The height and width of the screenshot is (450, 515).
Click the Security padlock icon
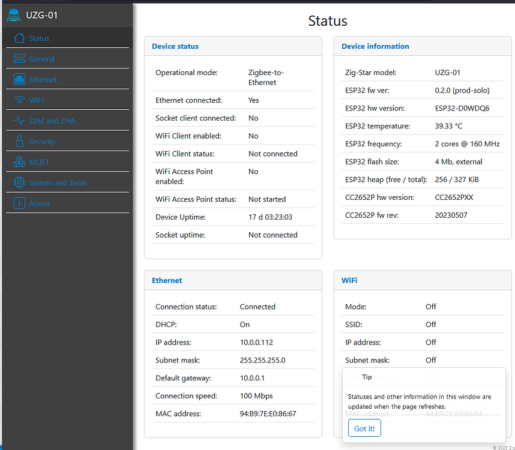point(19,141)
